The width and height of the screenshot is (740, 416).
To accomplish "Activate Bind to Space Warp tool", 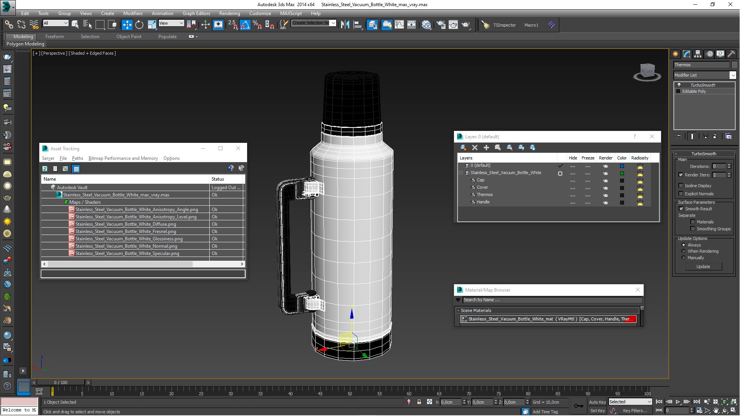I will pyautogui.click(x=34, y=25).
